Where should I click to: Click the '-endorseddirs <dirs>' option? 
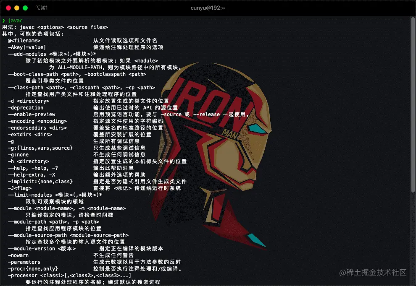[37, 127]
